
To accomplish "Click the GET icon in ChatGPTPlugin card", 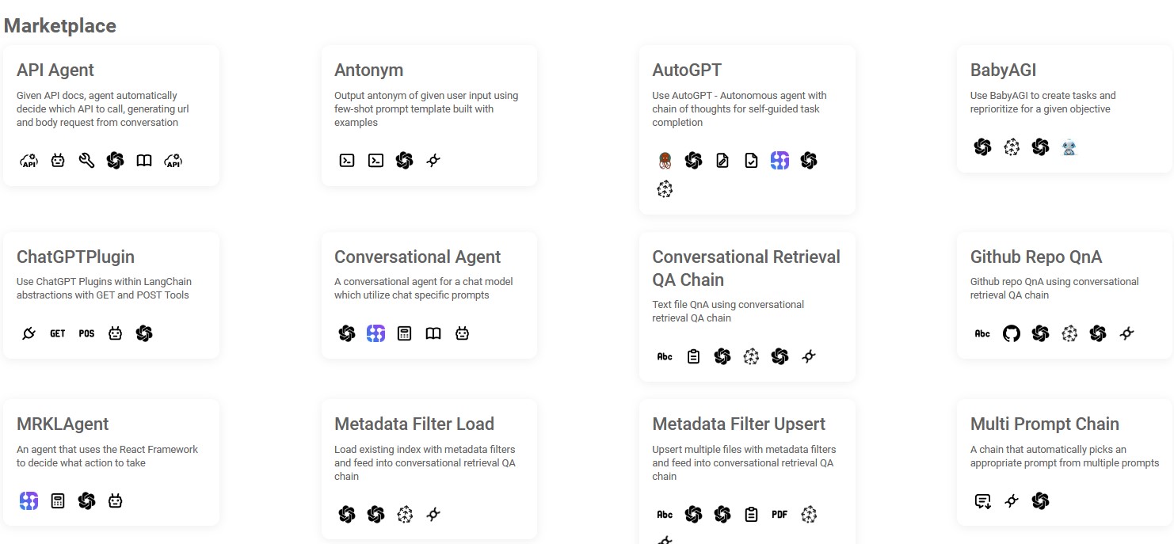I will tap(58, 333).
